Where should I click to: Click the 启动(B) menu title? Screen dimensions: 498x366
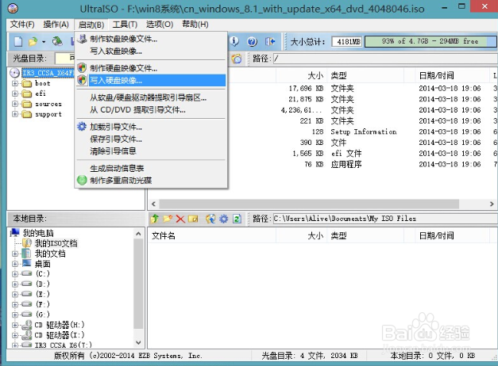pyautogui.click(x=91, y=25)
